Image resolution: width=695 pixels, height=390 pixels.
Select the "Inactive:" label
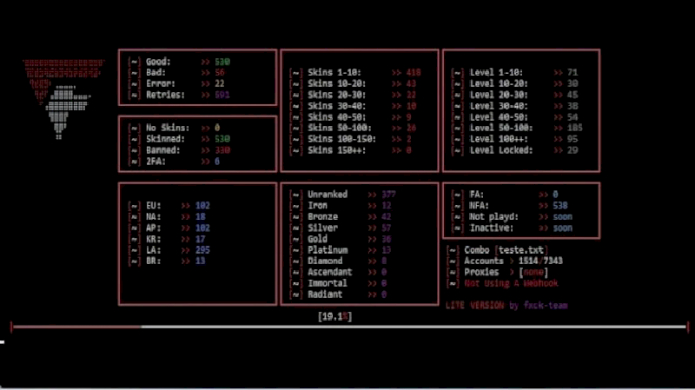click(x=491, y=228)
